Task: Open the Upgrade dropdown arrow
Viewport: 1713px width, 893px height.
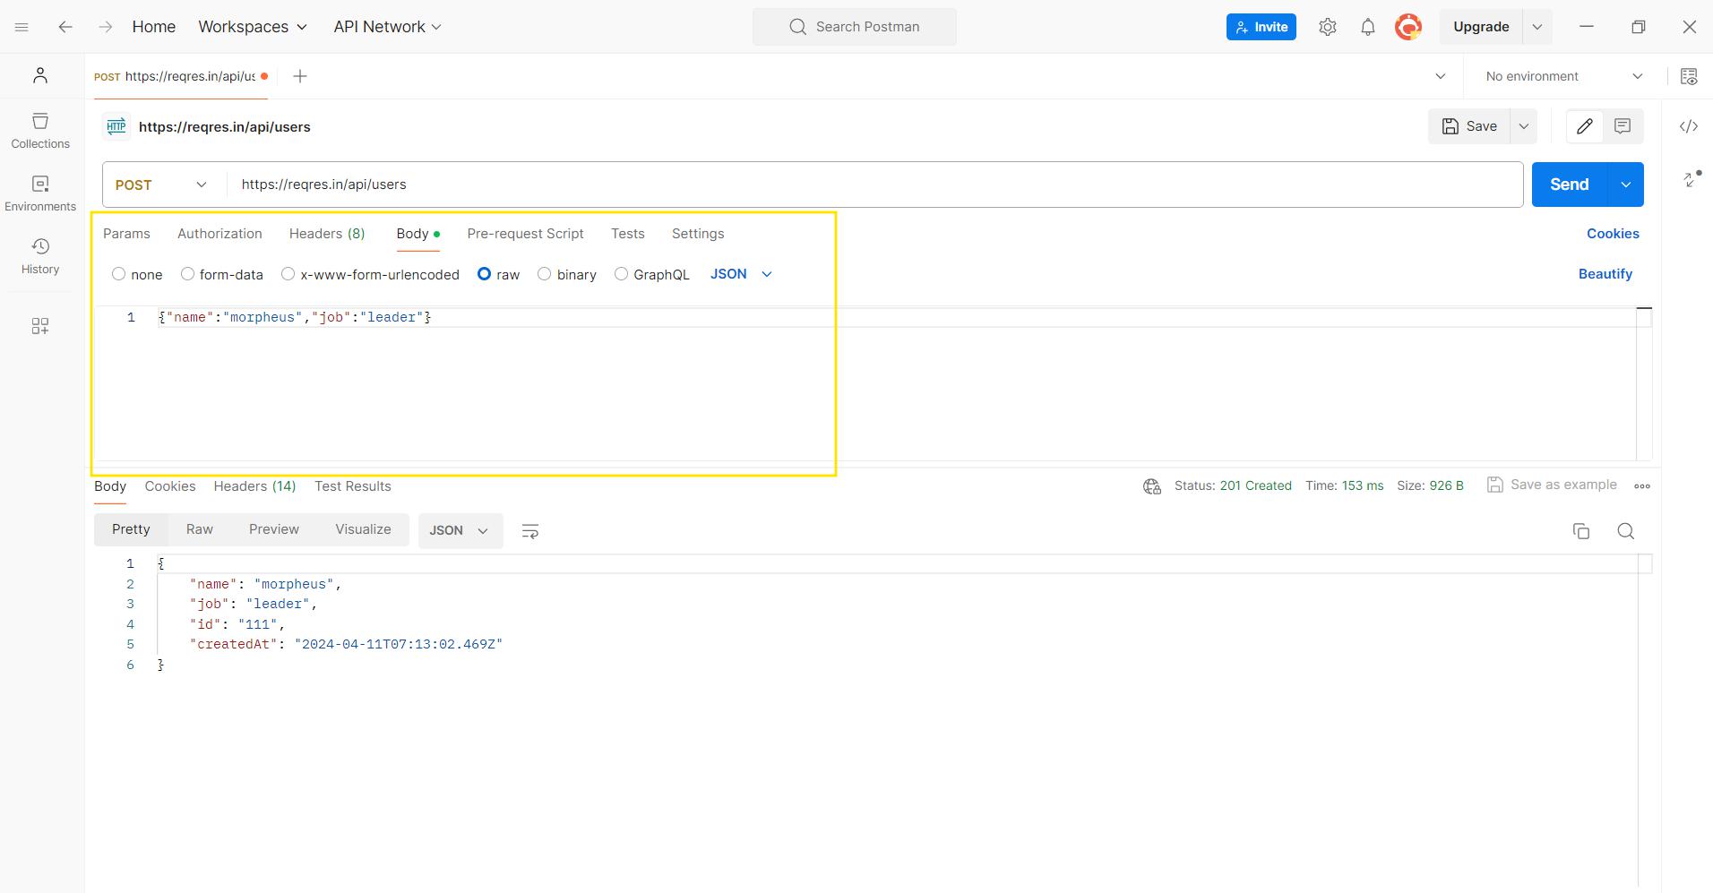Action: [x=1537, y=27]
